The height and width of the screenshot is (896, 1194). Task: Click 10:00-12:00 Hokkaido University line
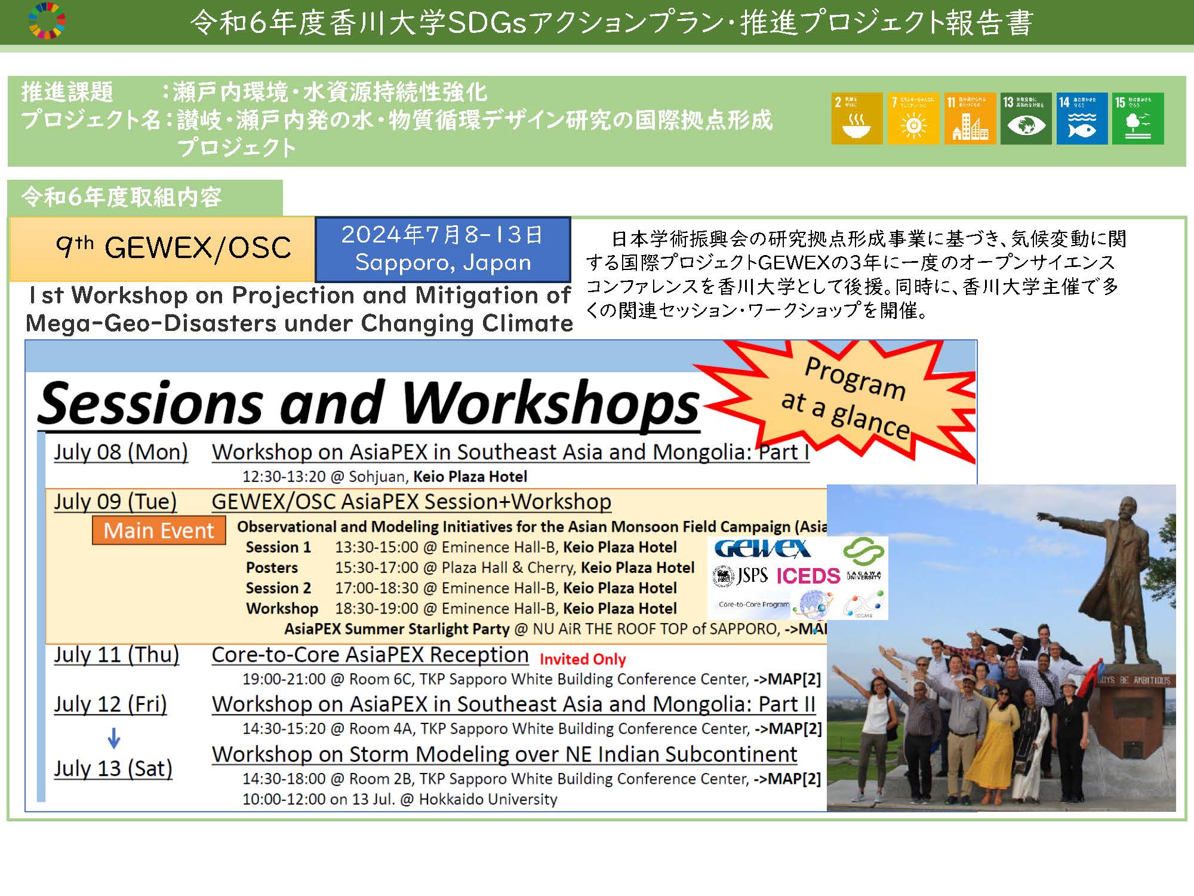pyautogui.click(x=399, y=799)
